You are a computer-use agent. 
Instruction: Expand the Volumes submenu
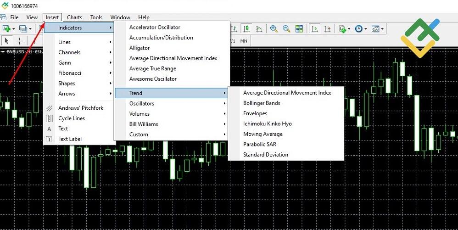point(172,114)
